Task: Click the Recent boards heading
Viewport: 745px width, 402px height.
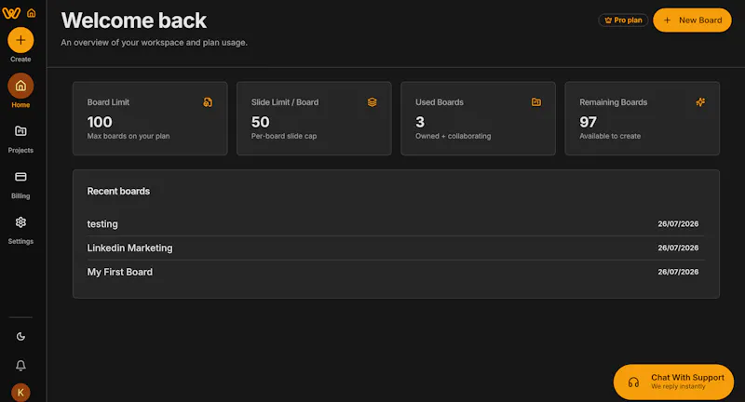Action: [118, 192]
